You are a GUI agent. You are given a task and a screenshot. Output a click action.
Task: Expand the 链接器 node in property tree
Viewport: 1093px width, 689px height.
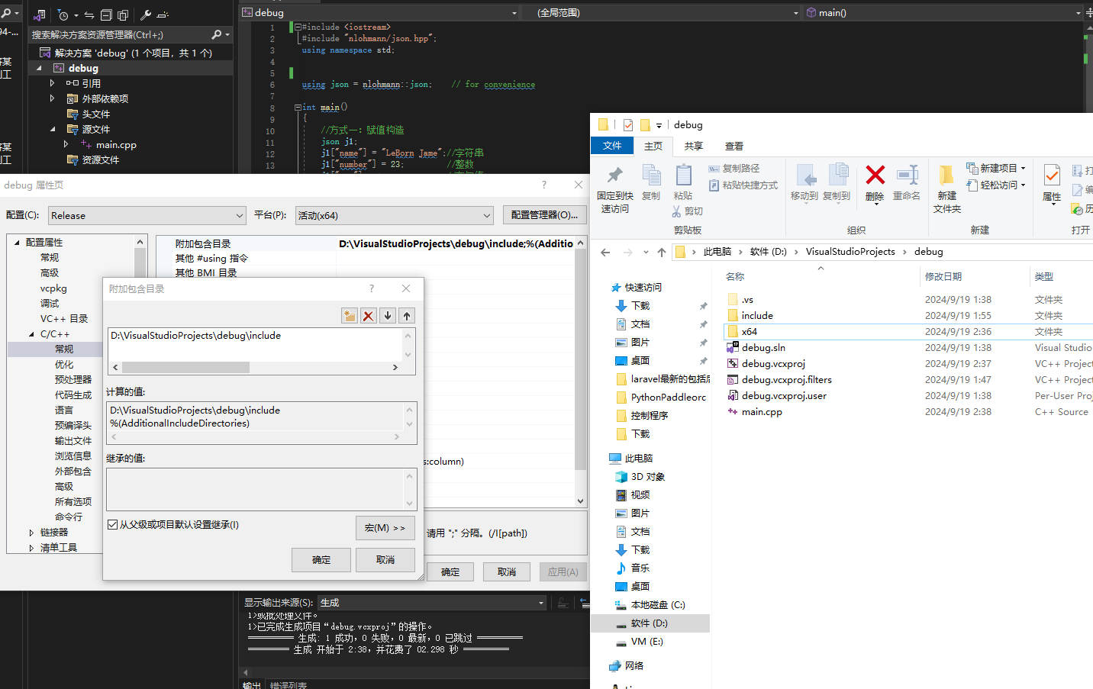[x=31, y=533]
